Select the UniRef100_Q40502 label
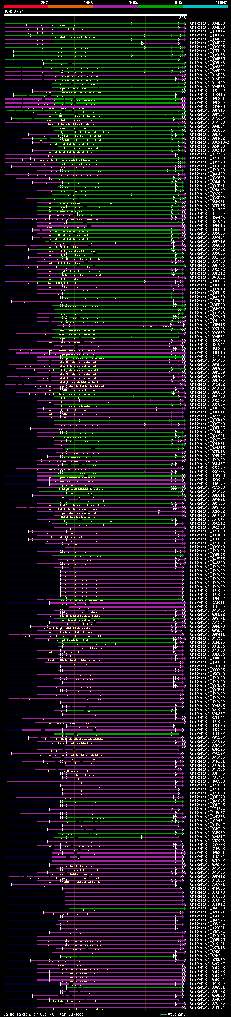The image size is (231, 1017). tap(207, 79)
